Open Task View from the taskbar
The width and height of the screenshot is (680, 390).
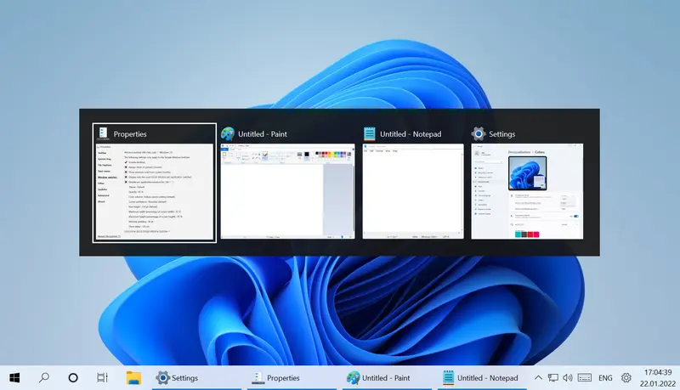(102, 377)
